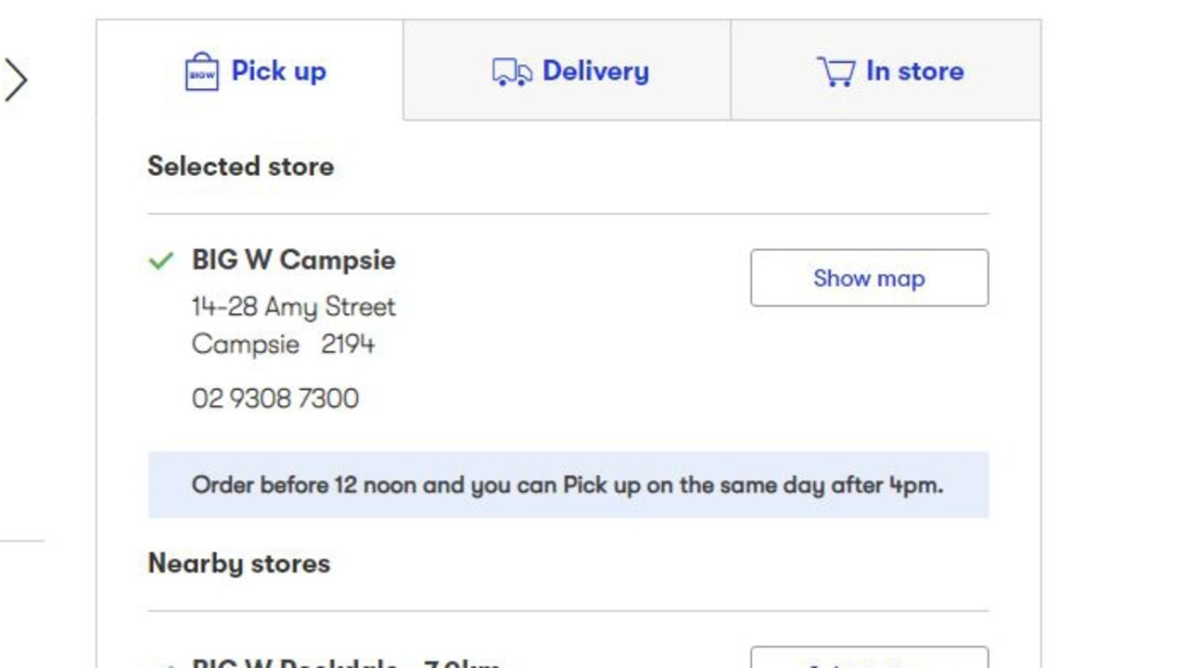
Task: Click the BIG W Rockdale nearby store entry
Action: tap(345, 662)
